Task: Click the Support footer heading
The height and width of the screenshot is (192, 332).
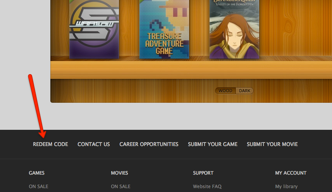Action: (x=203, y=173)
